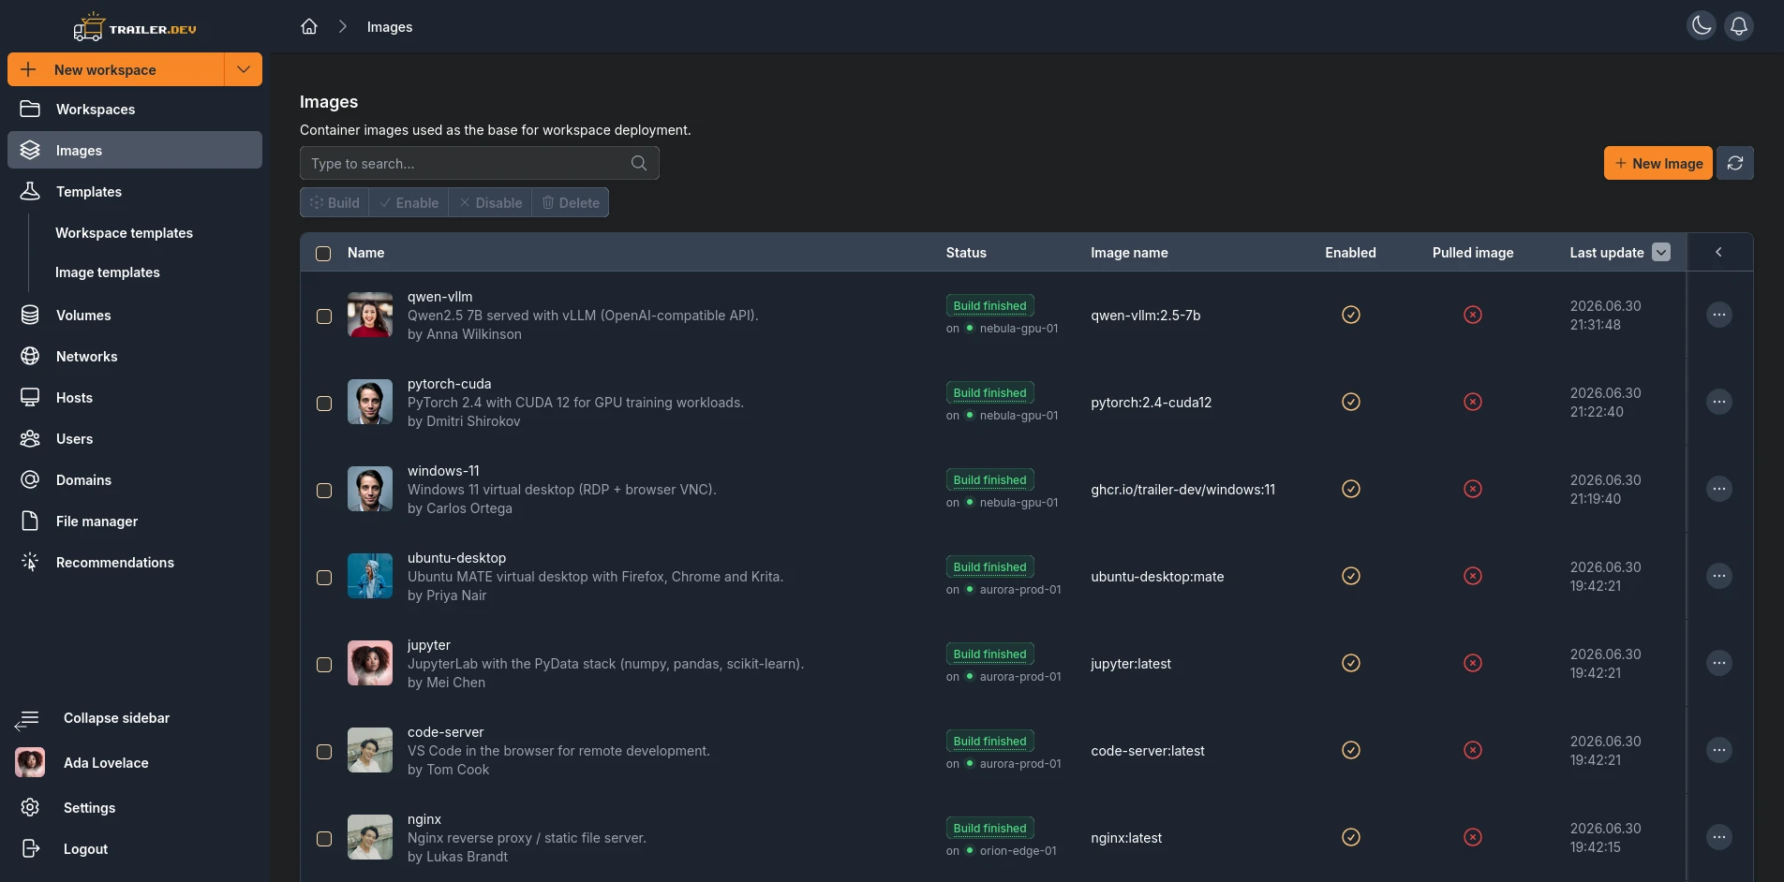Screen dimensions: 1784x882
Task: Click the Disable toolbar button
Action: (490, 202)
